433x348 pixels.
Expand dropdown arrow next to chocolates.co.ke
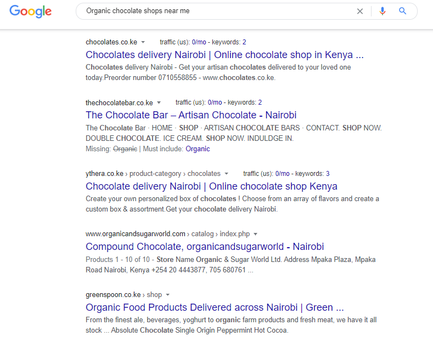click(x=143, y=42)
